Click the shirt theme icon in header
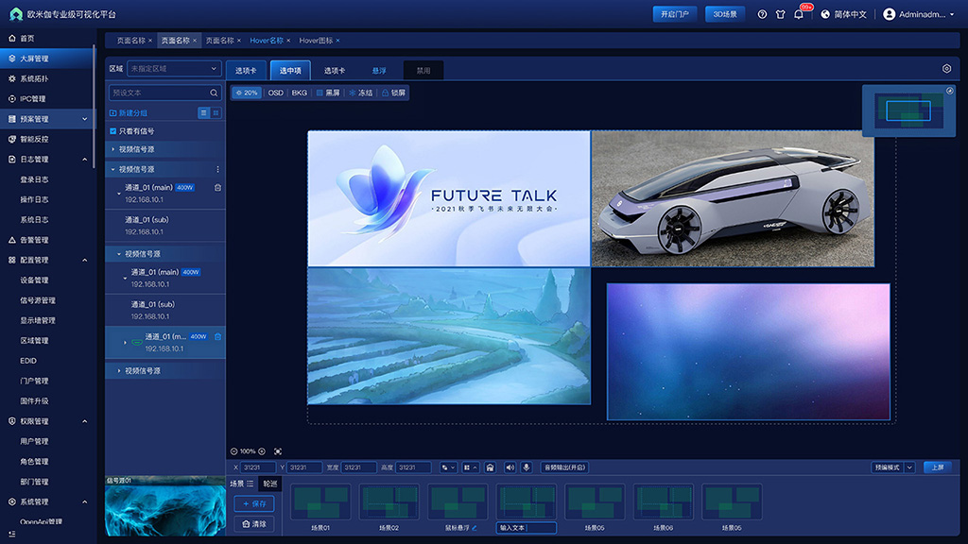Viewport: 968px width, 544px height. pos(780,14)
